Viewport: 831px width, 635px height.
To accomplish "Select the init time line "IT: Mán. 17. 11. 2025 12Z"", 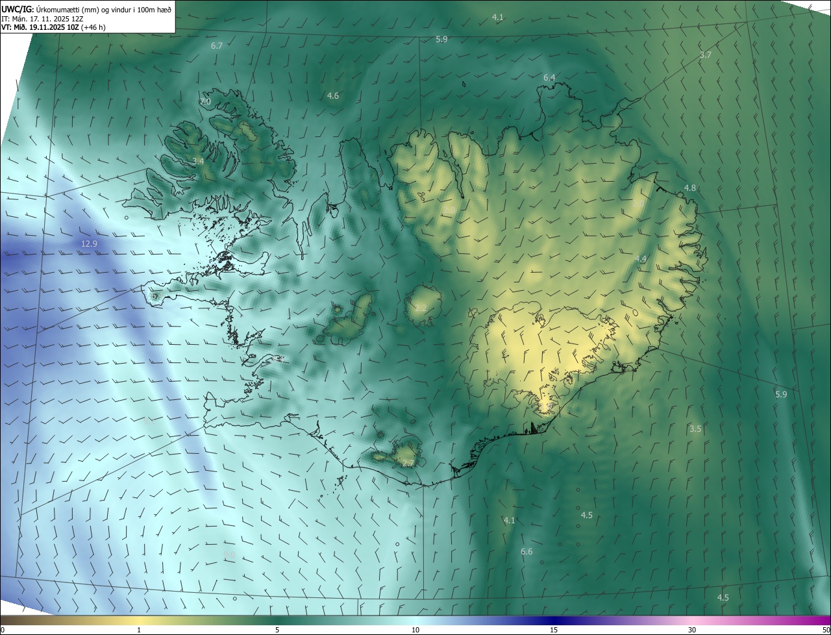I will 42,18.
